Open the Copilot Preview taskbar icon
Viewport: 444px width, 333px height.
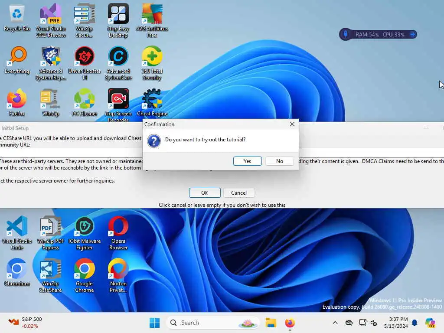(430, 323)
